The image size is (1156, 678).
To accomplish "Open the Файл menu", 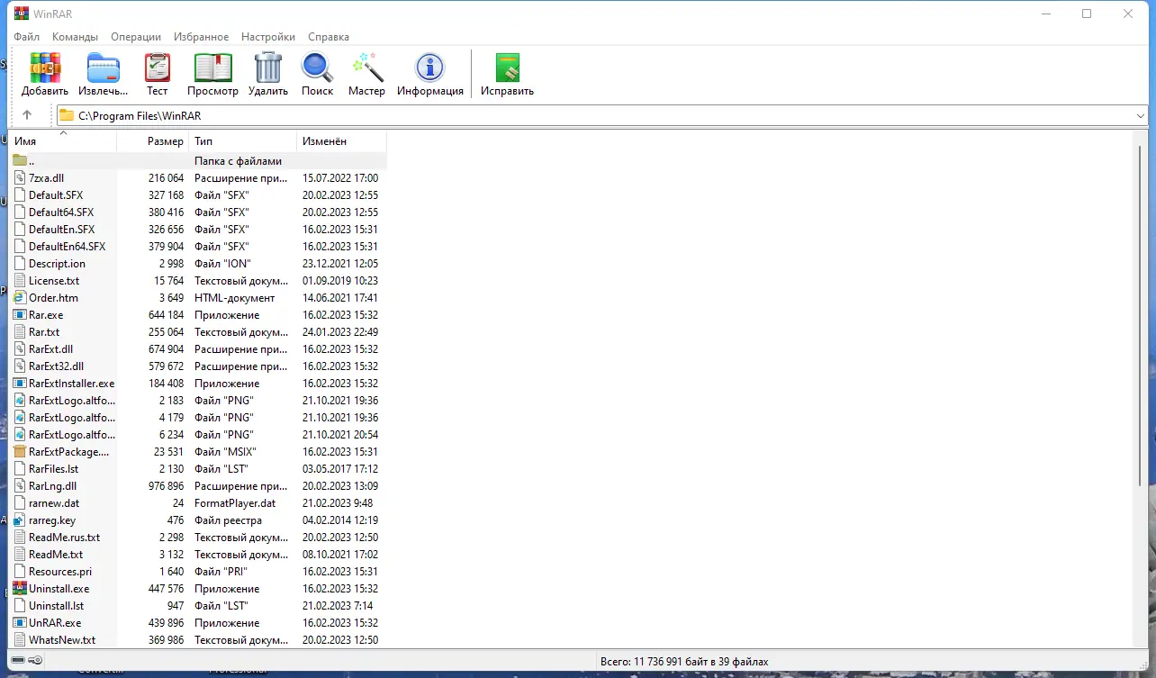I will (x=27, y=37).
